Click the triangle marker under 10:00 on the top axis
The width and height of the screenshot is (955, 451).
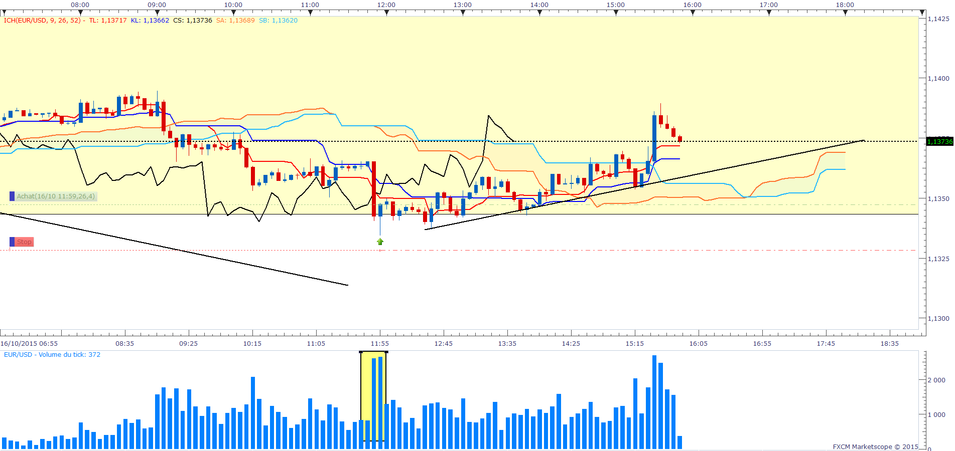(233, 13)
